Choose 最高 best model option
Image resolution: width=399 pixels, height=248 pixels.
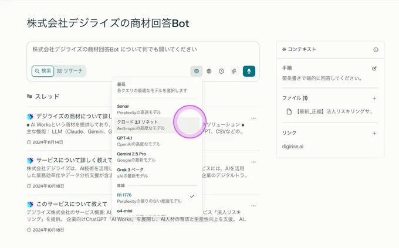157,87
